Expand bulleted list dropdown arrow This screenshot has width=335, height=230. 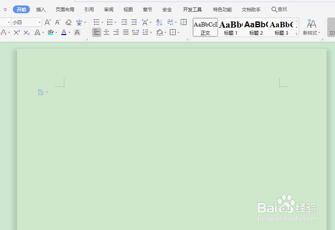point(102,23)
